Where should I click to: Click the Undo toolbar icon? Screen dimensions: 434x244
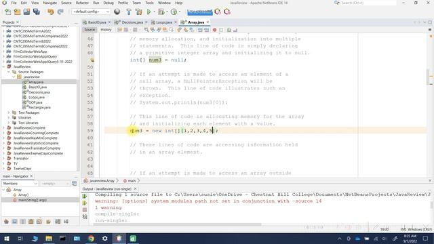pos(51,12)
